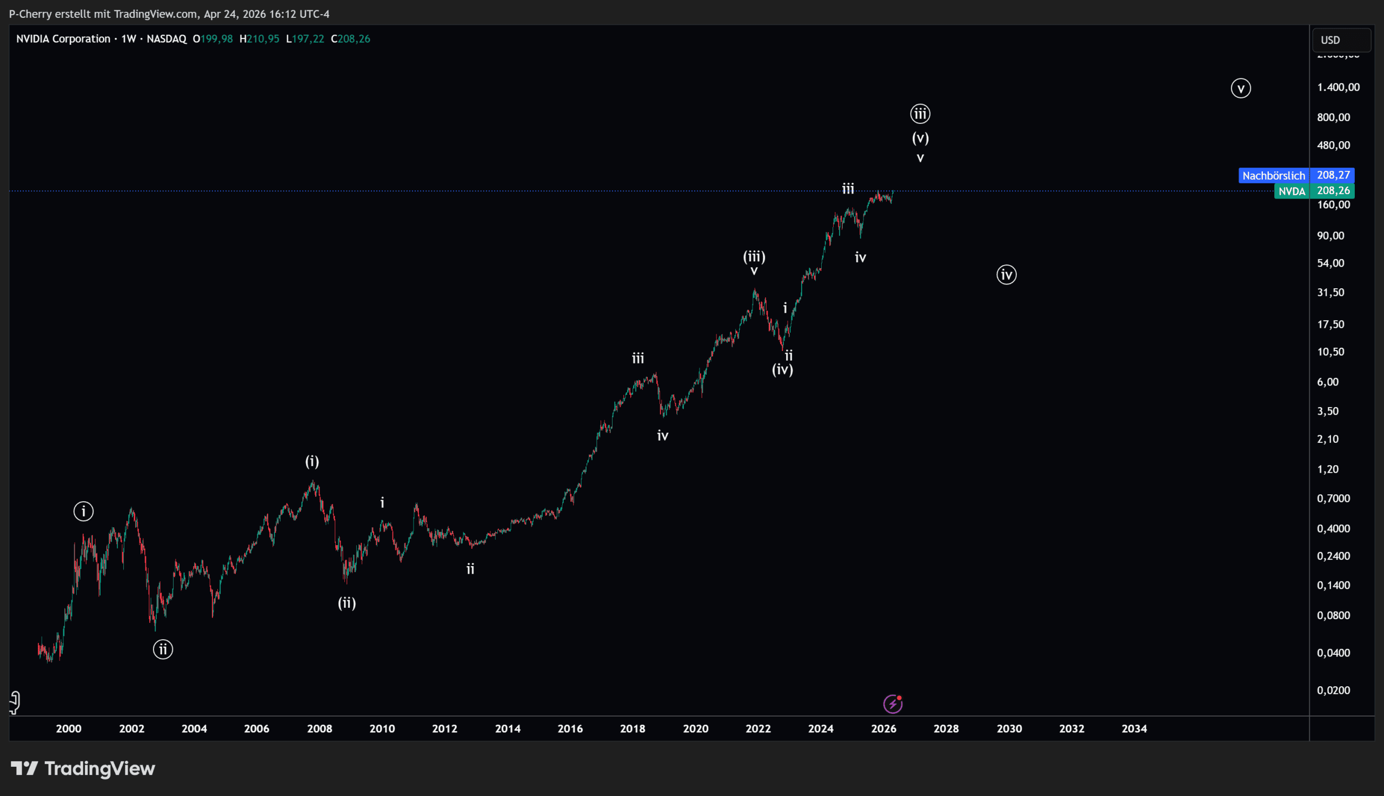
Task: Click the NVIDIA Corporation symbol title
Action: point(63,39)
